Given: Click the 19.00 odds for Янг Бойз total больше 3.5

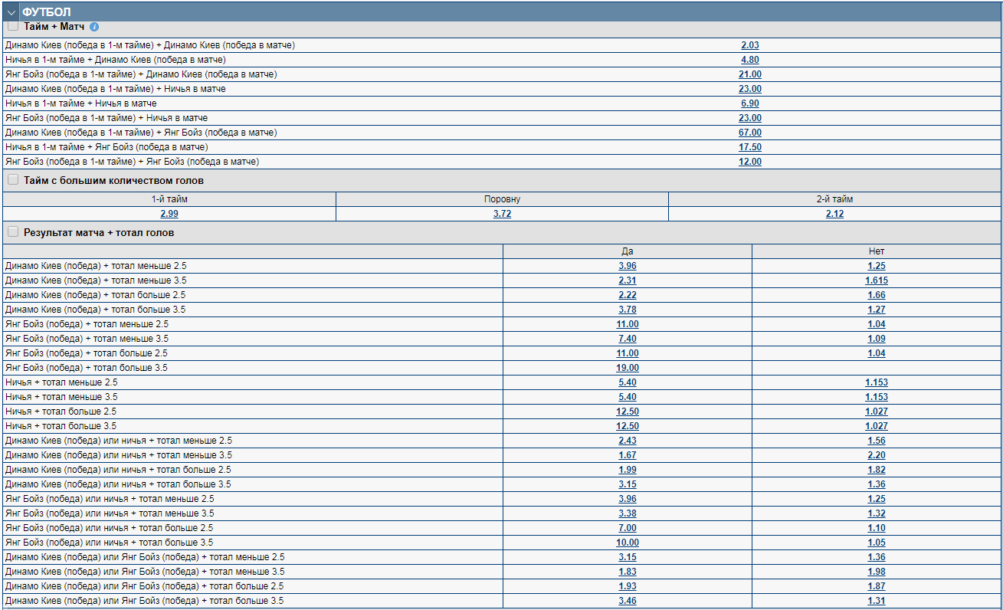Looking at the screenshot, I should pos(628,368).
